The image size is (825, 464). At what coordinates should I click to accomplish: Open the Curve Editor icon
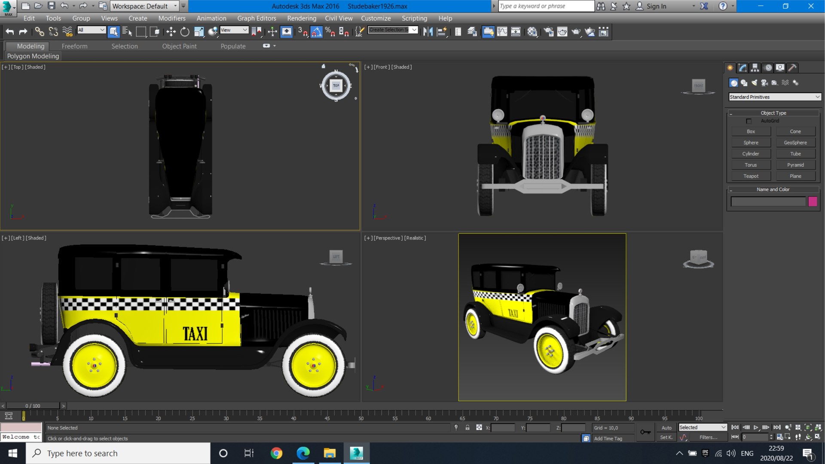[x=502, y=31]
